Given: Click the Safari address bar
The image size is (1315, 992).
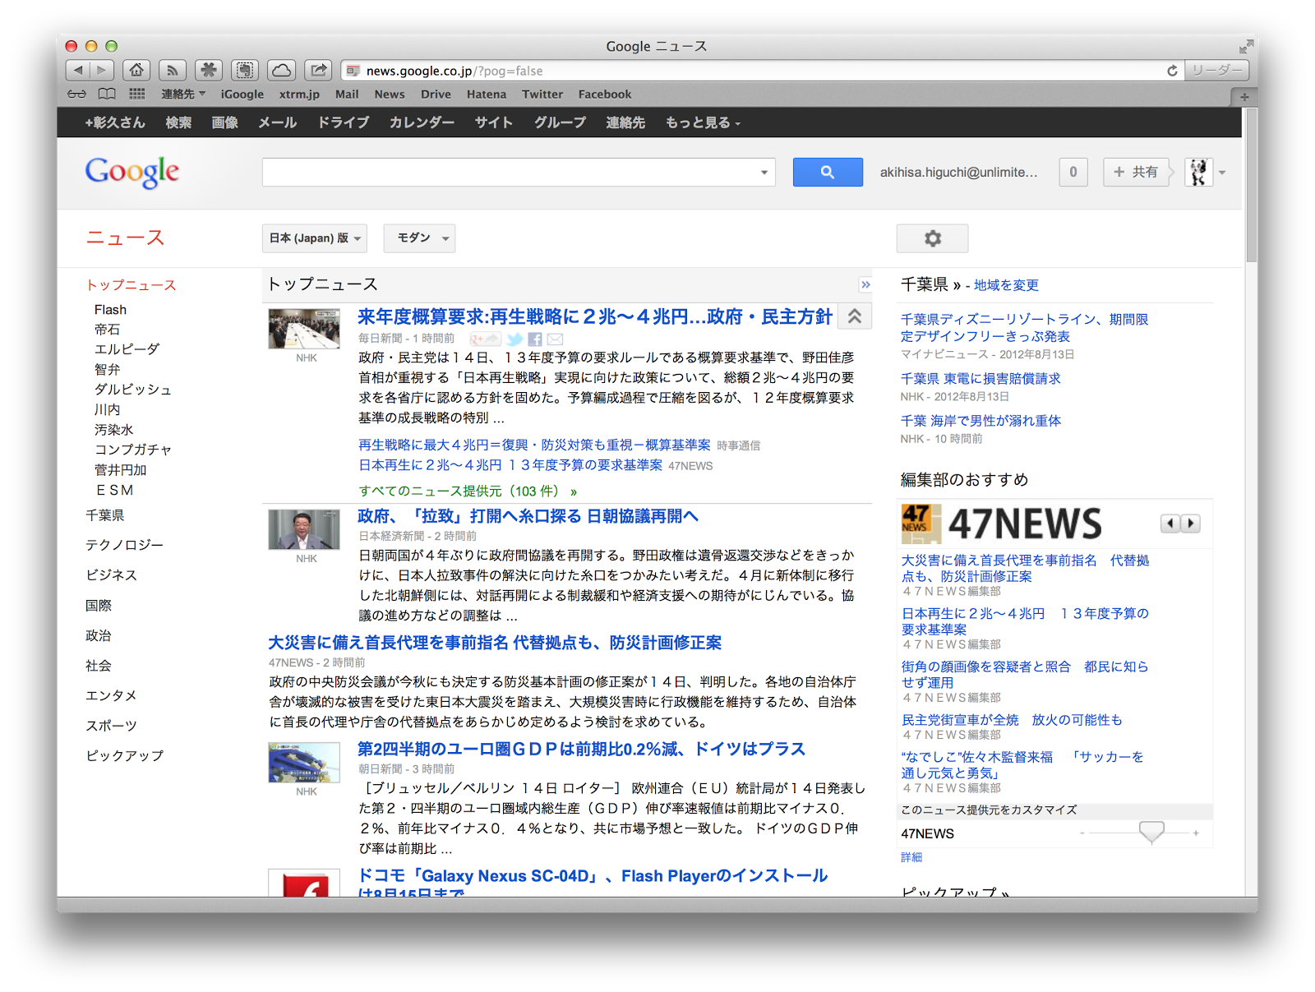Looking at the screenshot, I should [762, 71].
